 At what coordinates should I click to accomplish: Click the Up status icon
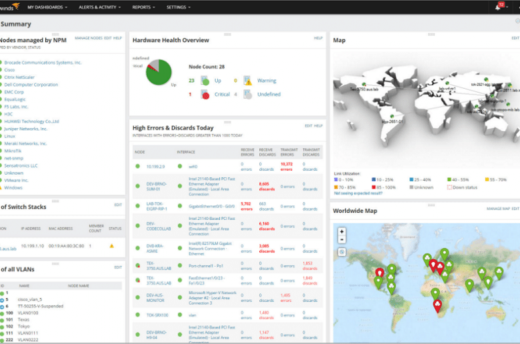point(205,81)
